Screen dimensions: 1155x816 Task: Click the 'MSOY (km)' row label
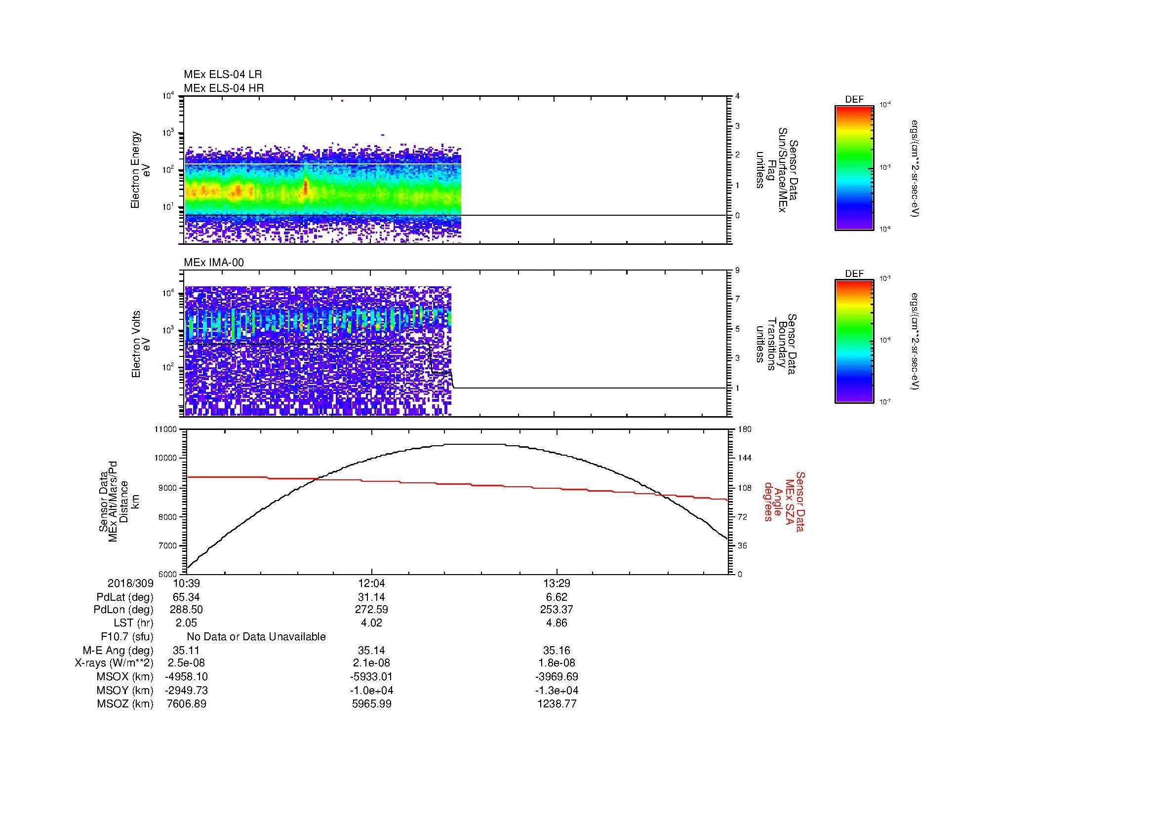coord(125,690)
